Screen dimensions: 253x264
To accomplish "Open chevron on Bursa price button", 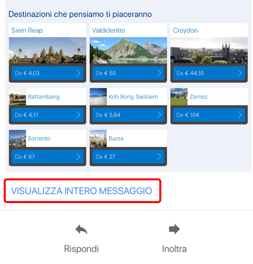I will tap(159, 157).
